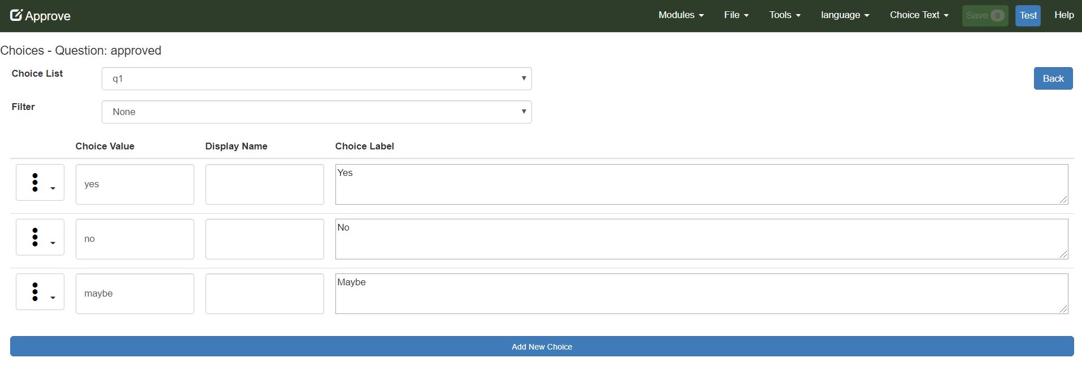Click the Test button

[1028, 16]
